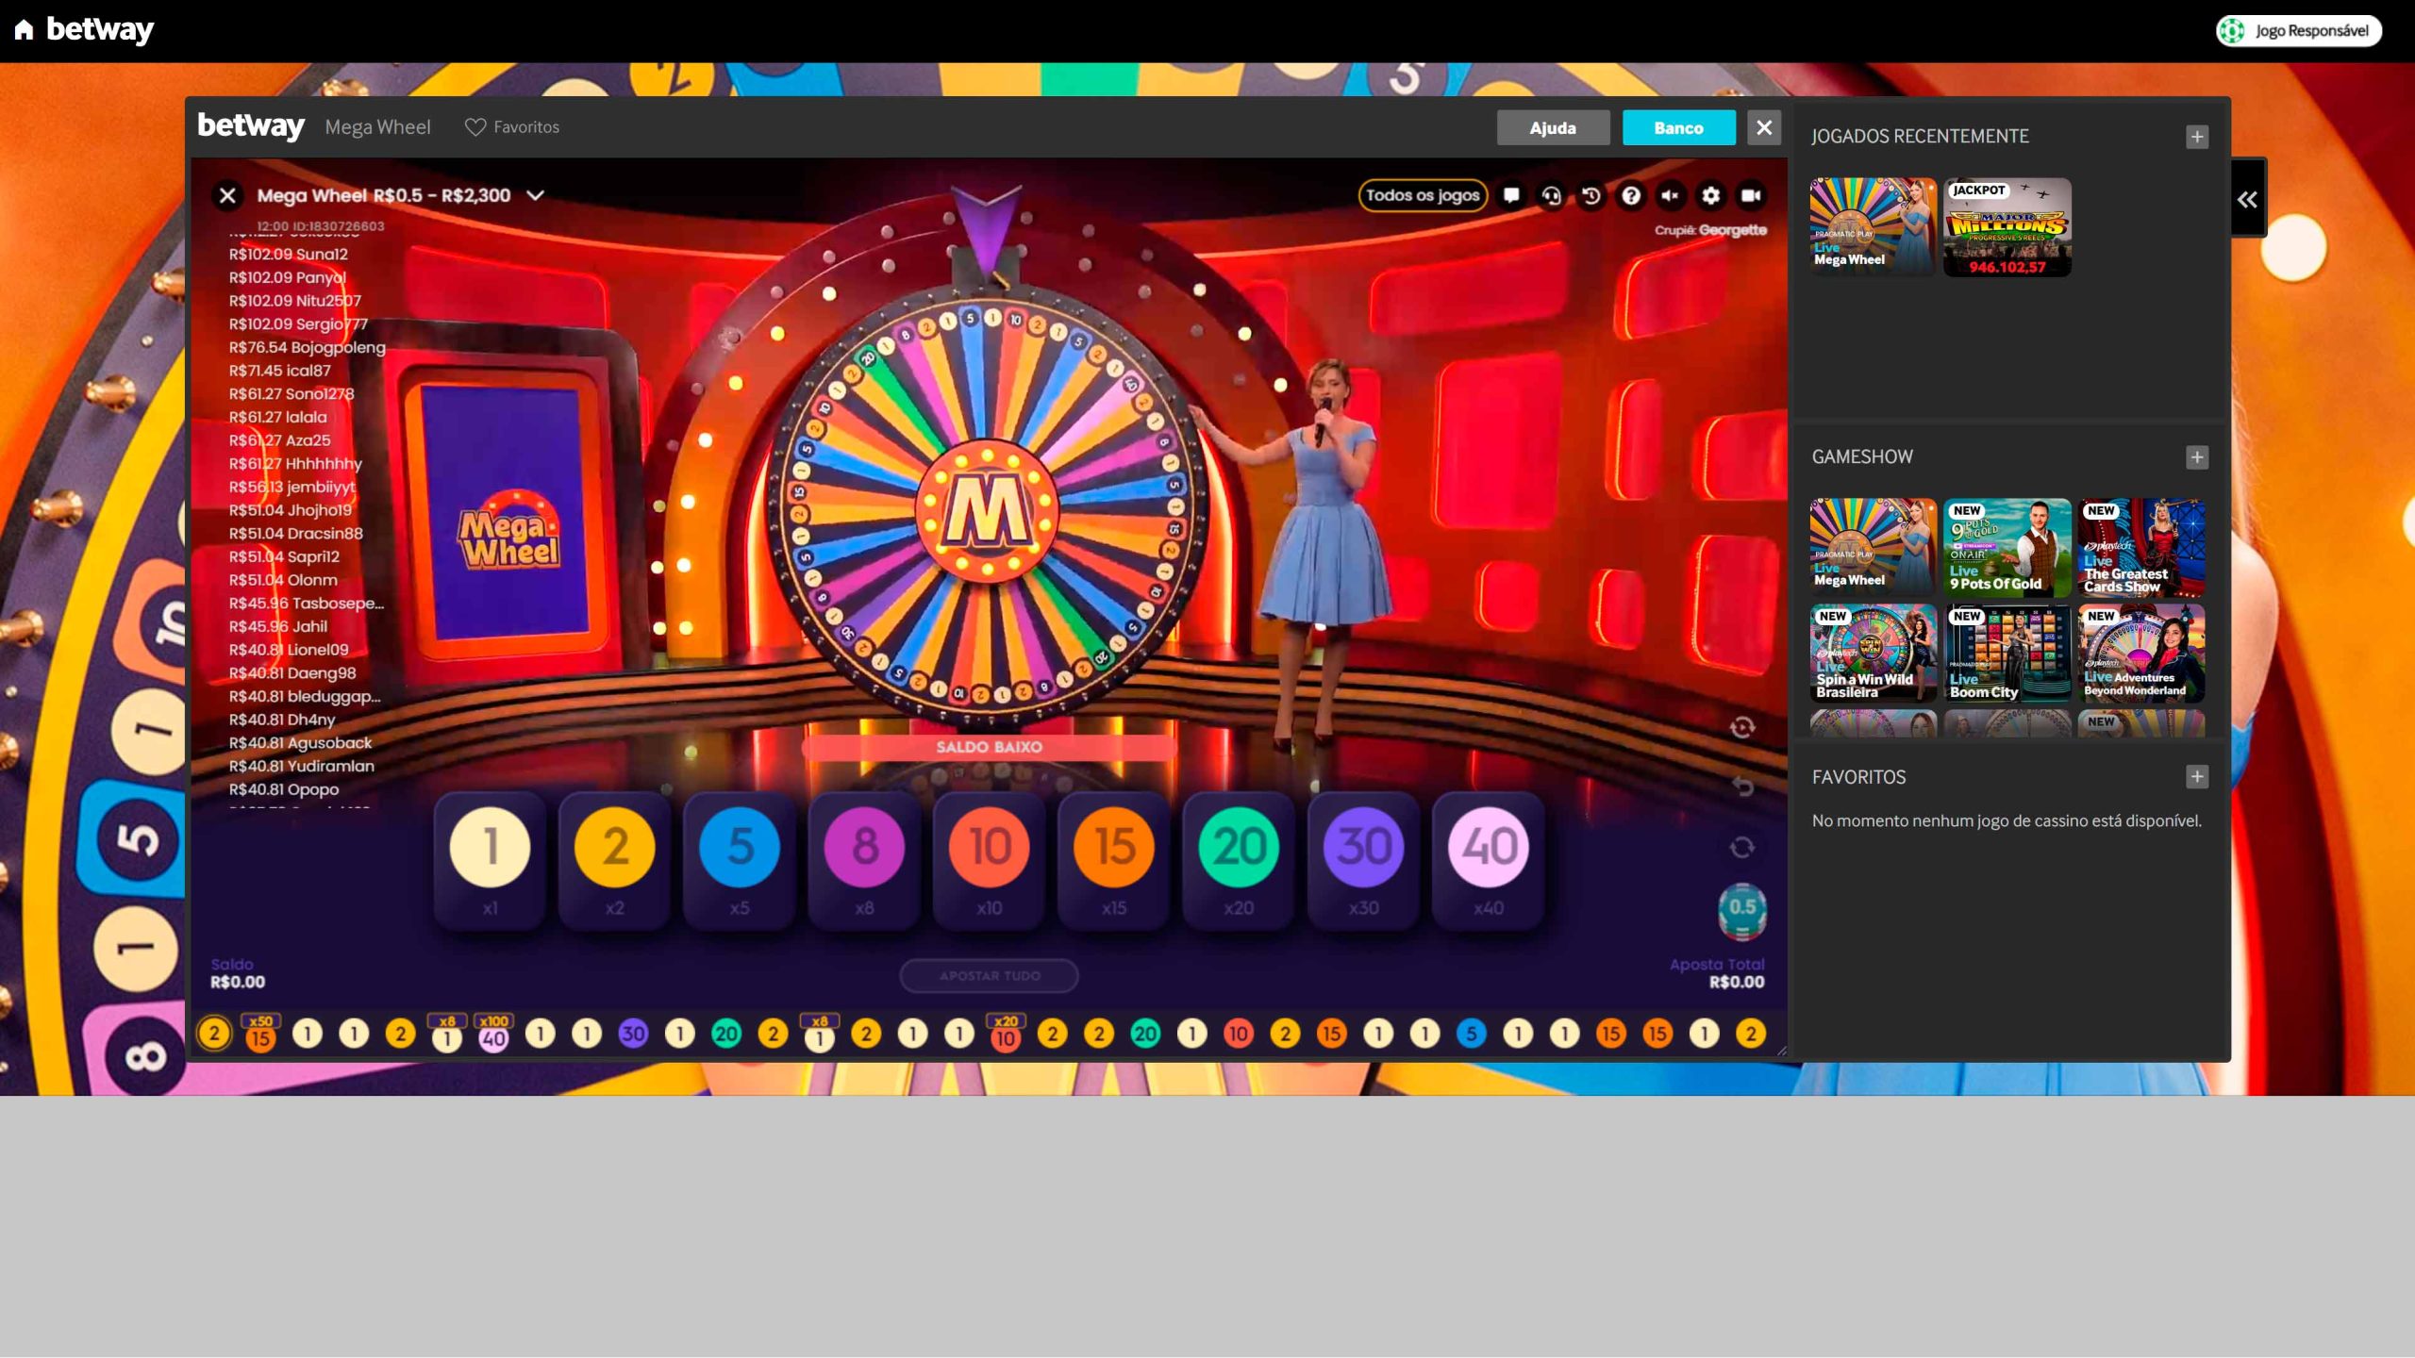This screenshot has width=2415, height=1358.
Task: Open the help question mark icon
Action: pyautogui.click(x=1630, y=195)
